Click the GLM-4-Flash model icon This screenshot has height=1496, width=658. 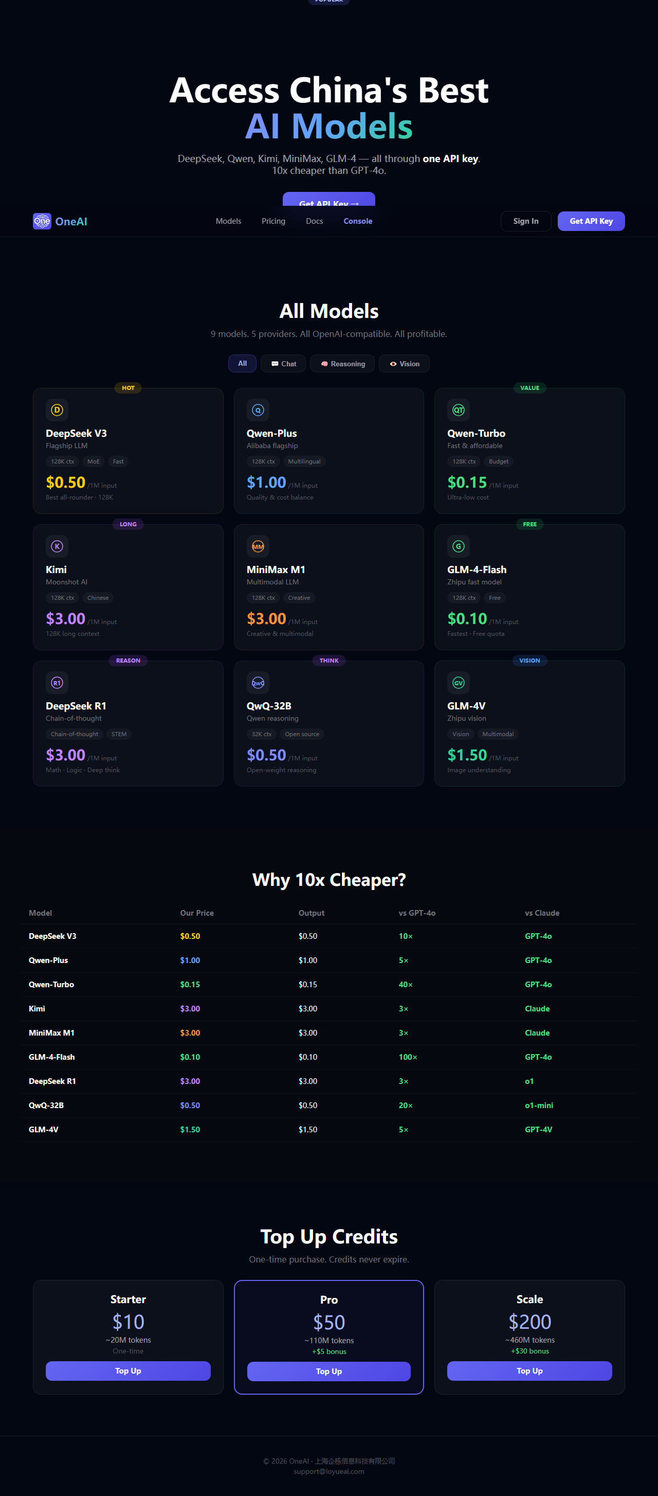coord(459,546)
